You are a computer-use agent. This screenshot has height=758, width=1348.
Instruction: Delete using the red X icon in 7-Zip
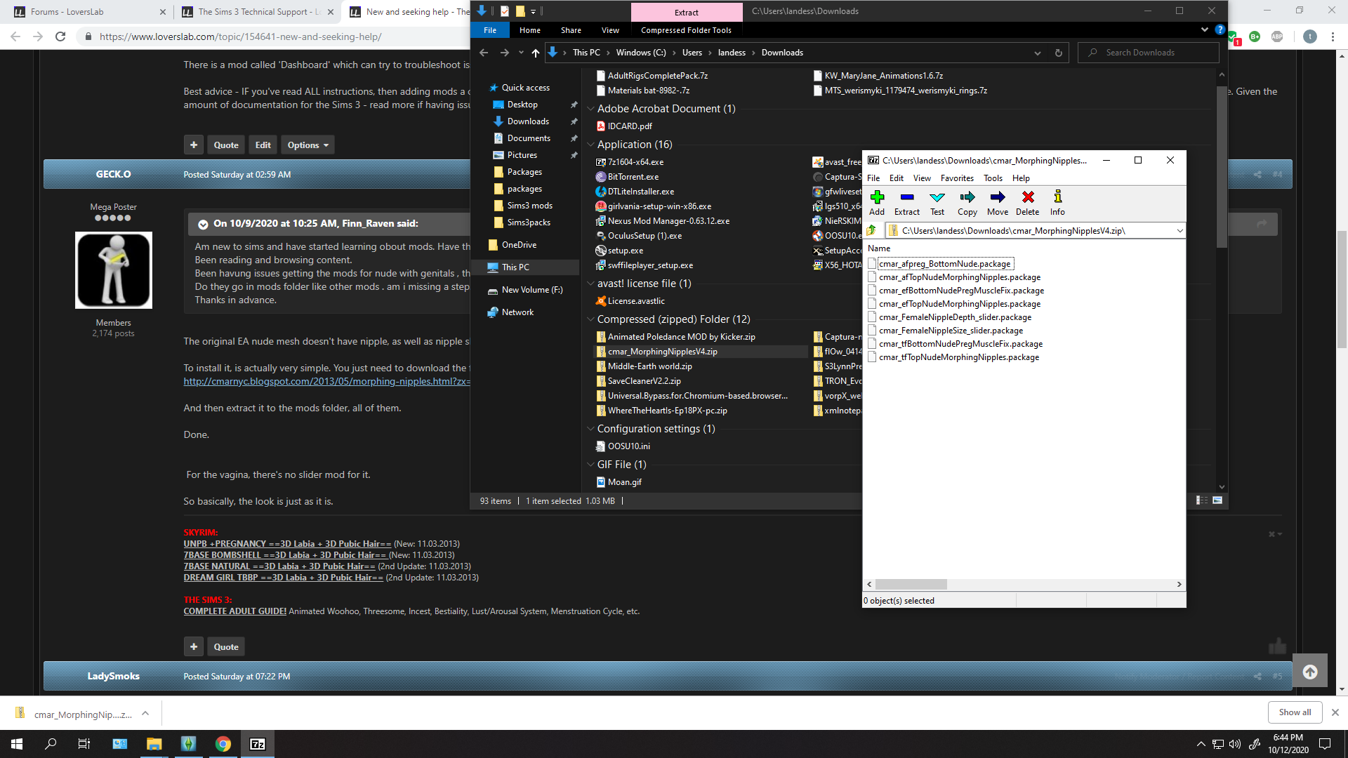point(1028,202)
